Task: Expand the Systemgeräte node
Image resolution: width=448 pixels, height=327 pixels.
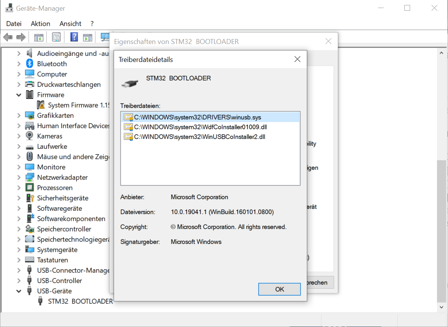Action: [19, 250]
